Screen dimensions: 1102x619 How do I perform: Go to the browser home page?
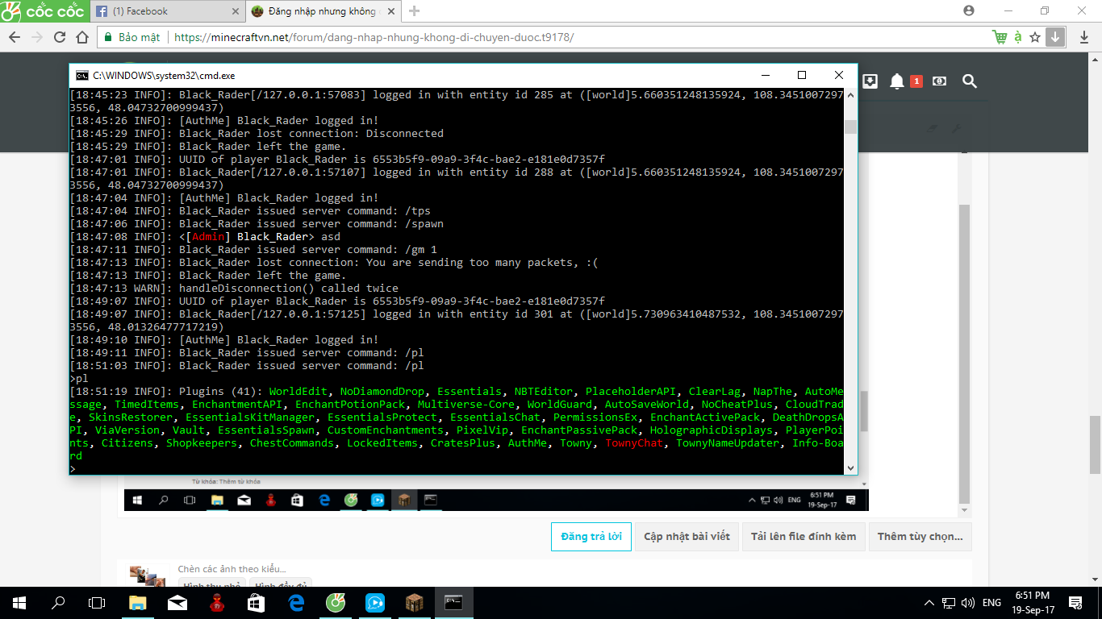pyautogui.click(x=83, y=37)
